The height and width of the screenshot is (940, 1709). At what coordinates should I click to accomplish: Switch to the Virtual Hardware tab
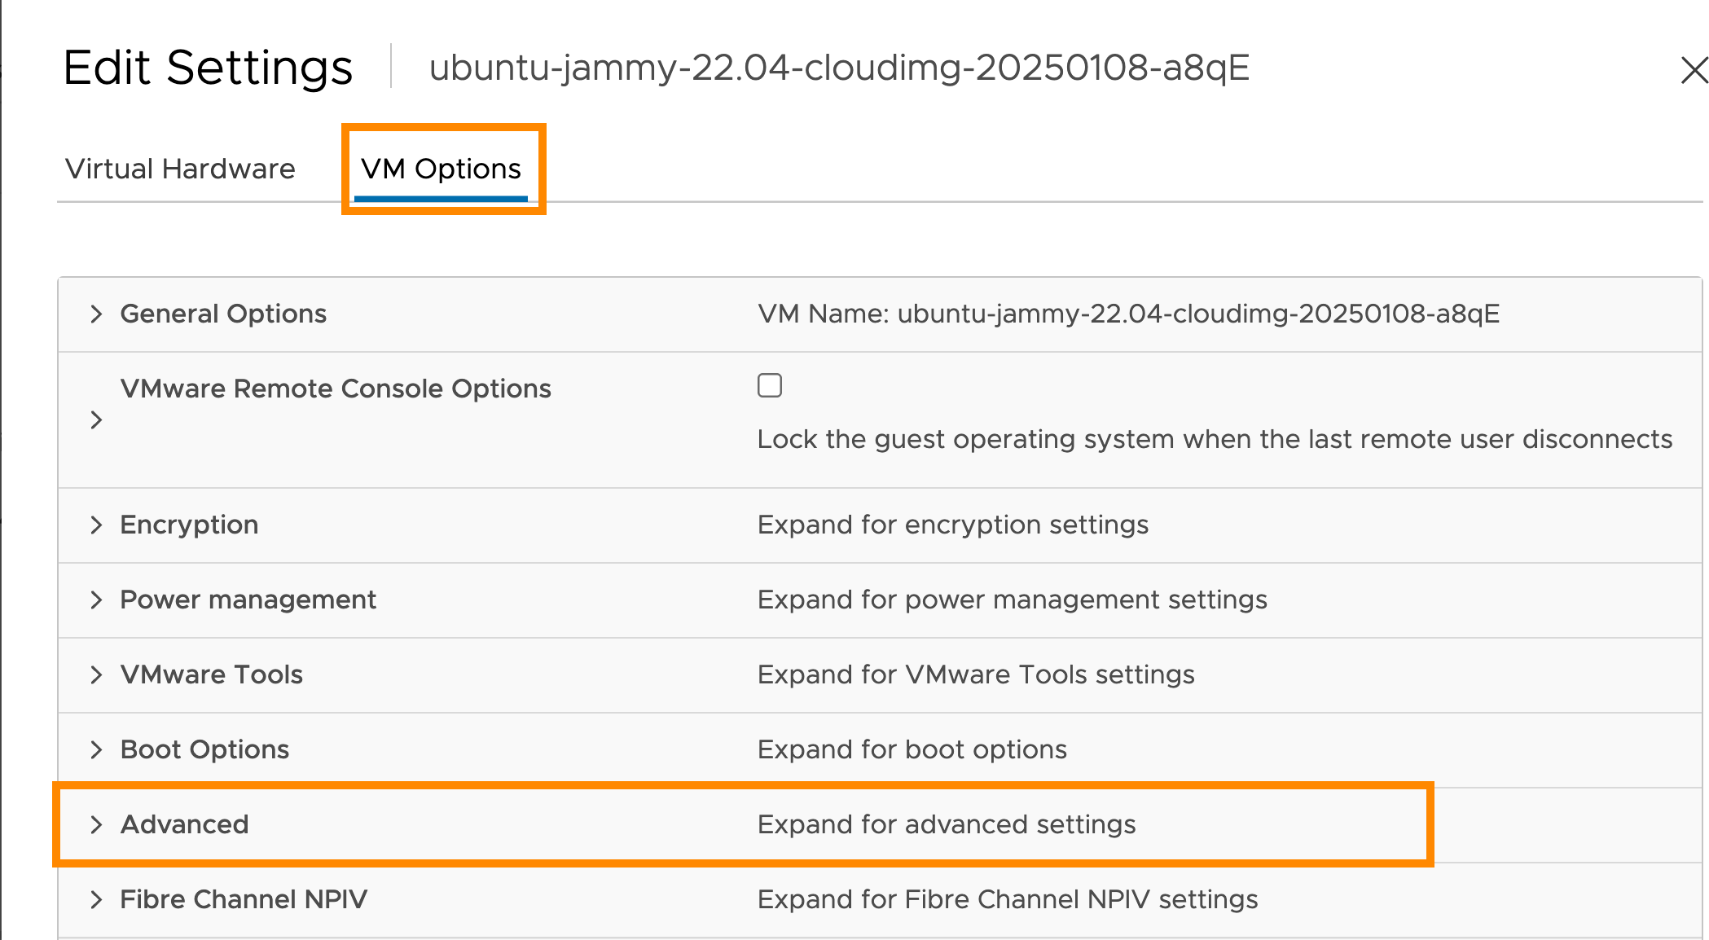[180, 169]
